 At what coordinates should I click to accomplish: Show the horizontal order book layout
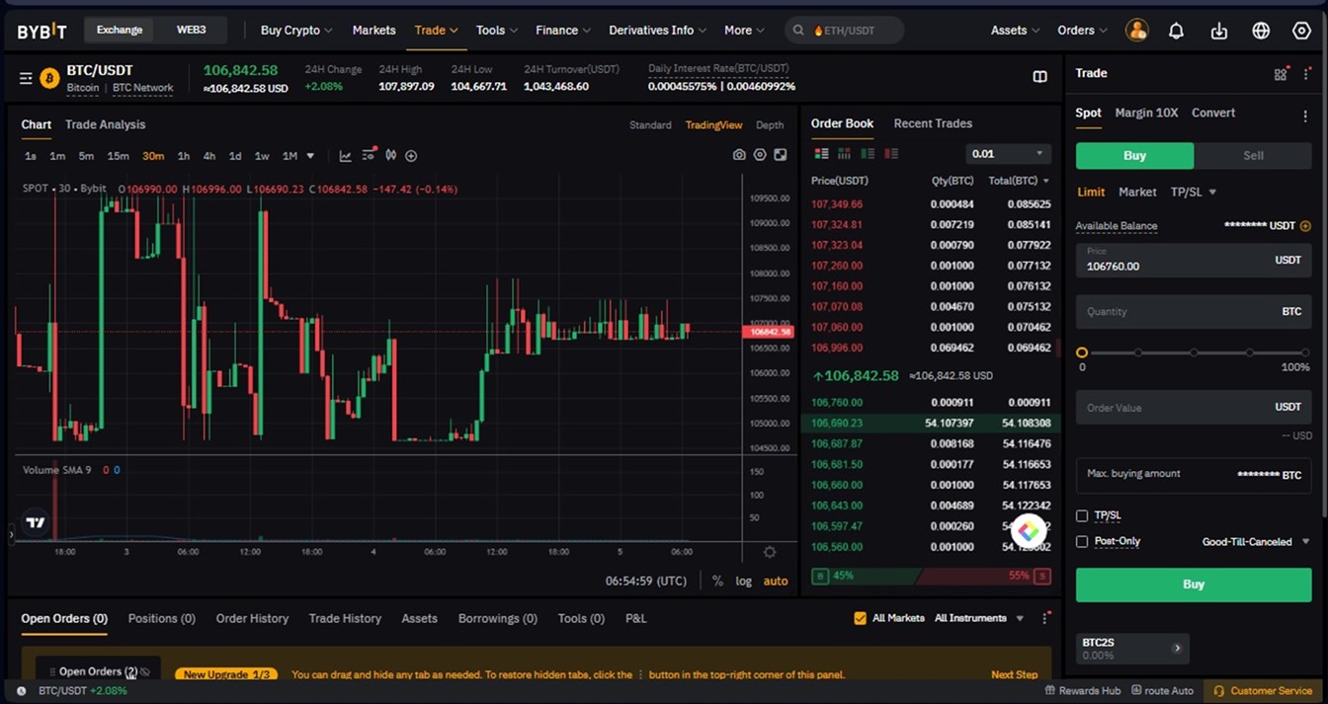coord(844,154)
